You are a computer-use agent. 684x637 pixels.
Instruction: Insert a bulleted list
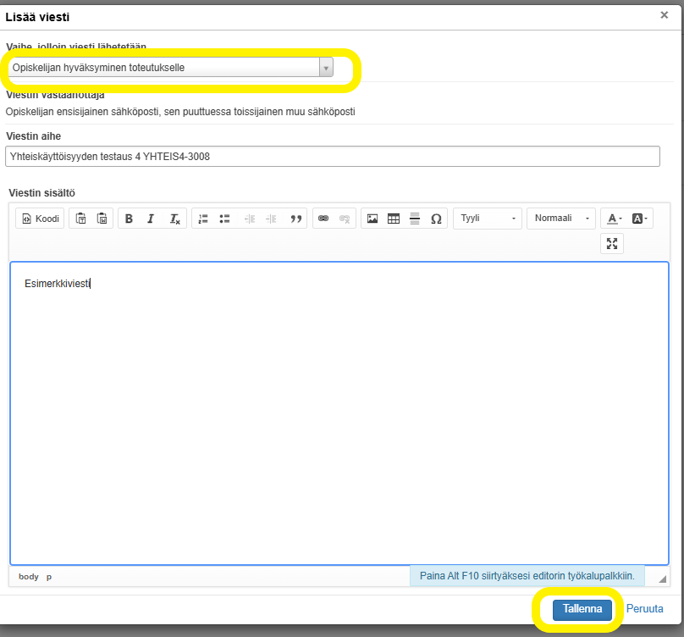tap(225, 219)
